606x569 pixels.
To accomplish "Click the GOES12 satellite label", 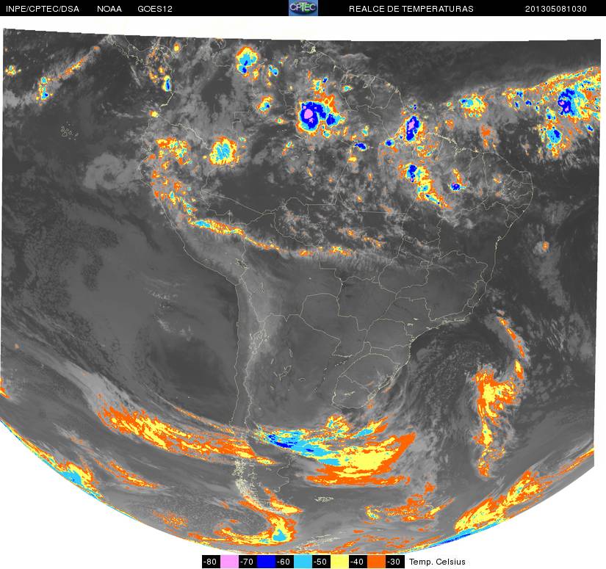I will coord(155,9).
